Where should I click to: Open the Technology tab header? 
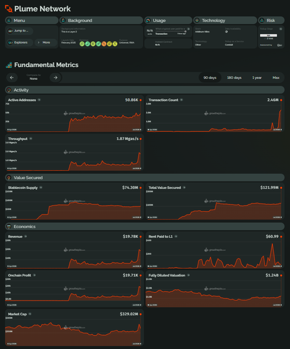pos(225,20)
